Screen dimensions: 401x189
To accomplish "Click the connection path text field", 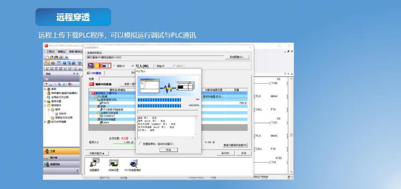I will point(155,57).
